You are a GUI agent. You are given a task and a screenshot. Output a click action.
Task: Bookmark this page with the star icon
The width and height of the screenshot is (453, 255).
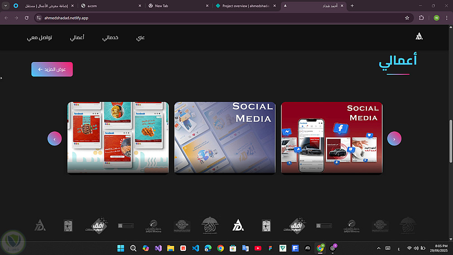pyautogui.click(x=407, y=18)
